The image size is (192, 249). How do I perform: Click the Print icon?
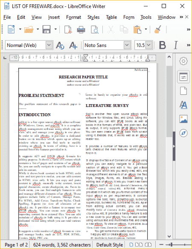(81, 29)
